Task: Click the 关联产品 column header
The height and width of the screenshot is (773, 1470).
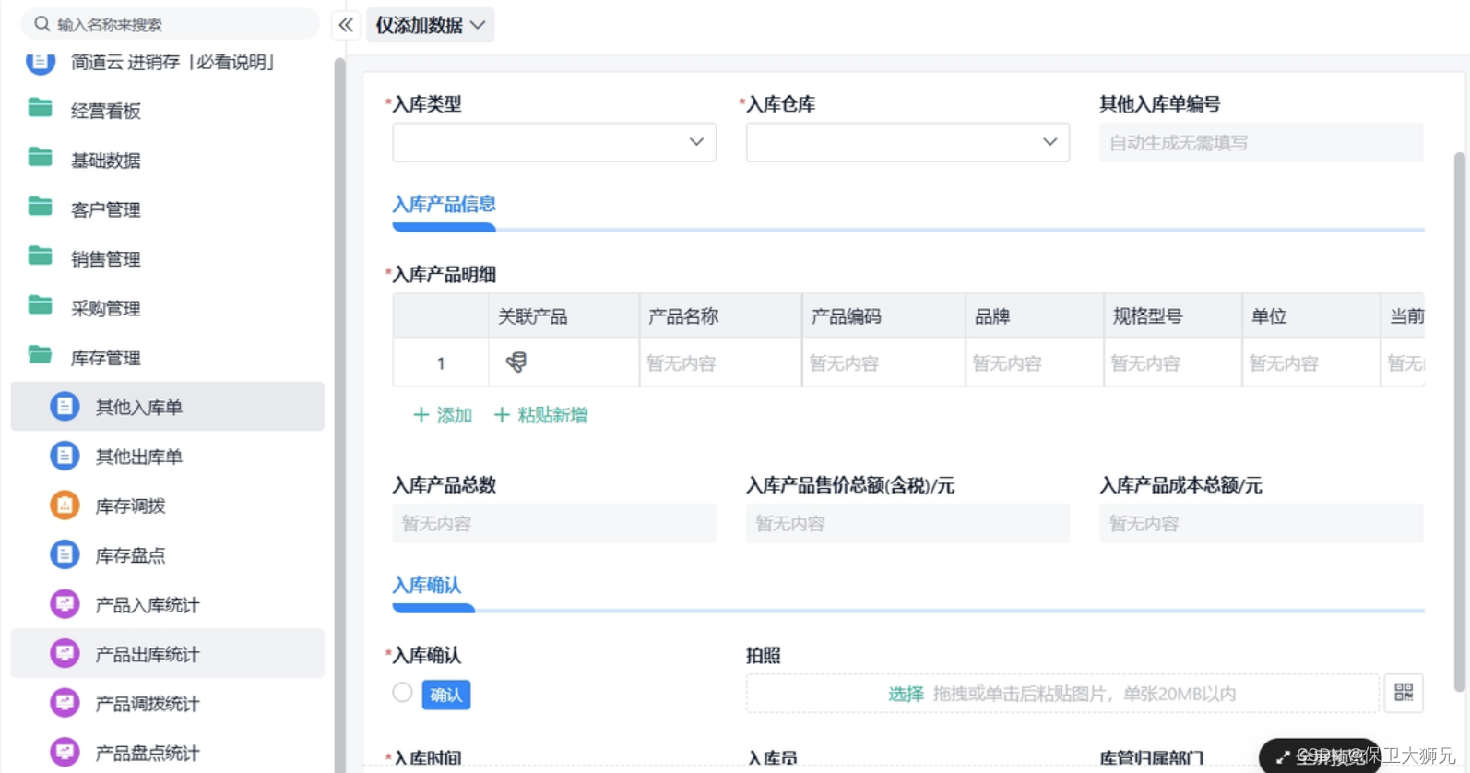Action: 564,316
